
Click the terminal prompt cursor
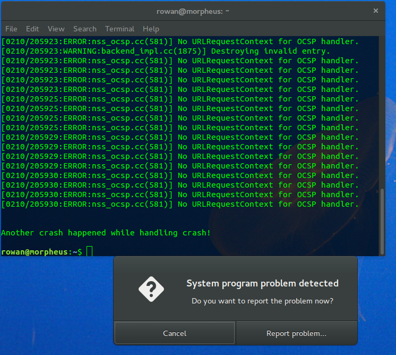[x=89, y=251]
